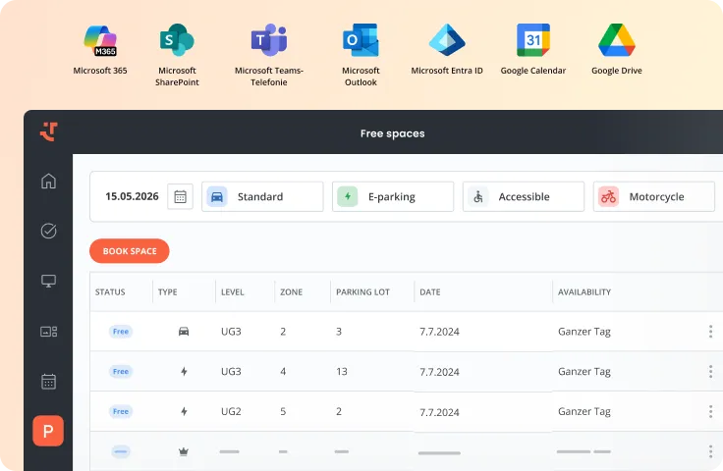Sort by STATUS column header

coord(110,291)
